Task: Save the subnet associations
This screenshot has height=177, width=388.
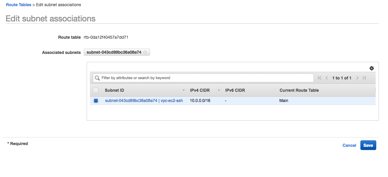Action: pos(368,145)
